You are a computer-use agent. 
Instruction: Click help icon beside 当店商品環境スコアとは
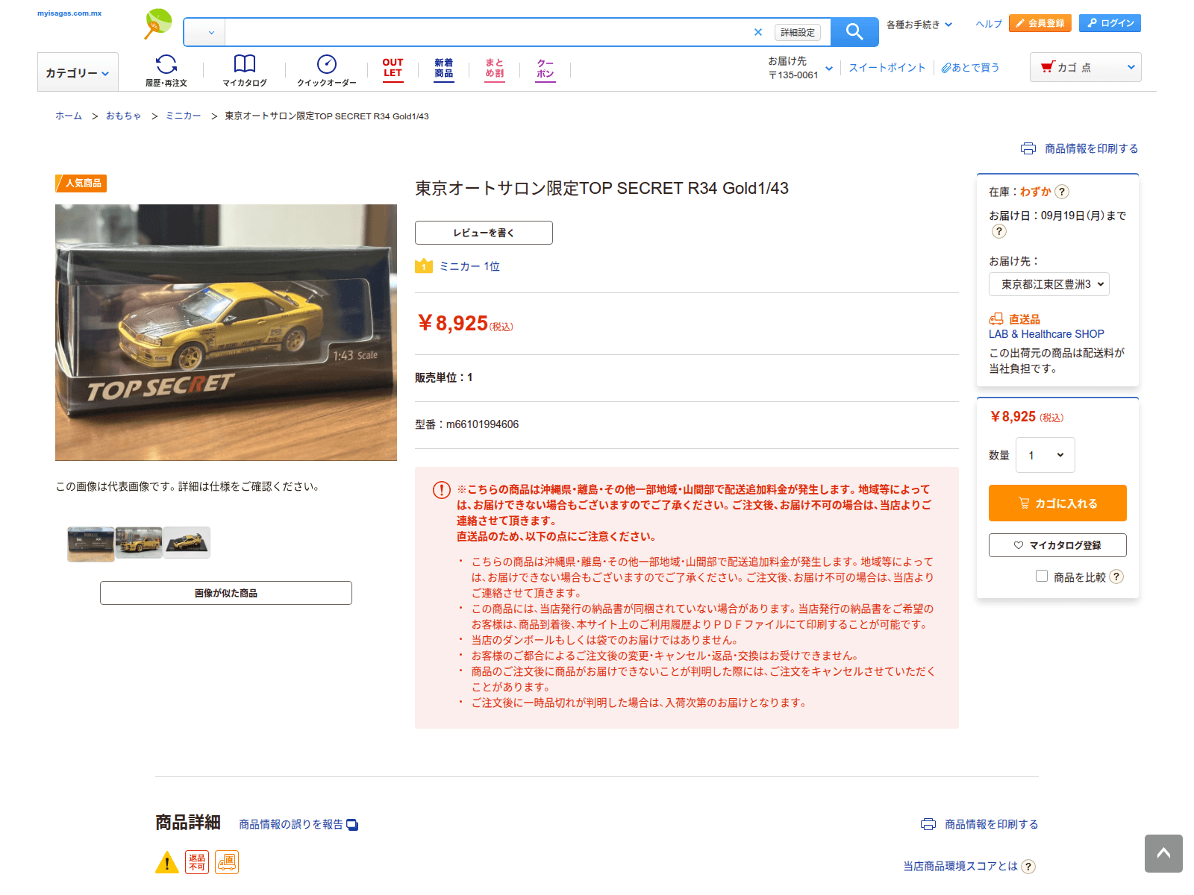tap(1028, 866)
